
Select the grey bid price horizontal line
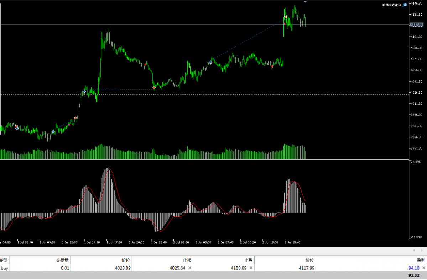click(x=204, y=25)
